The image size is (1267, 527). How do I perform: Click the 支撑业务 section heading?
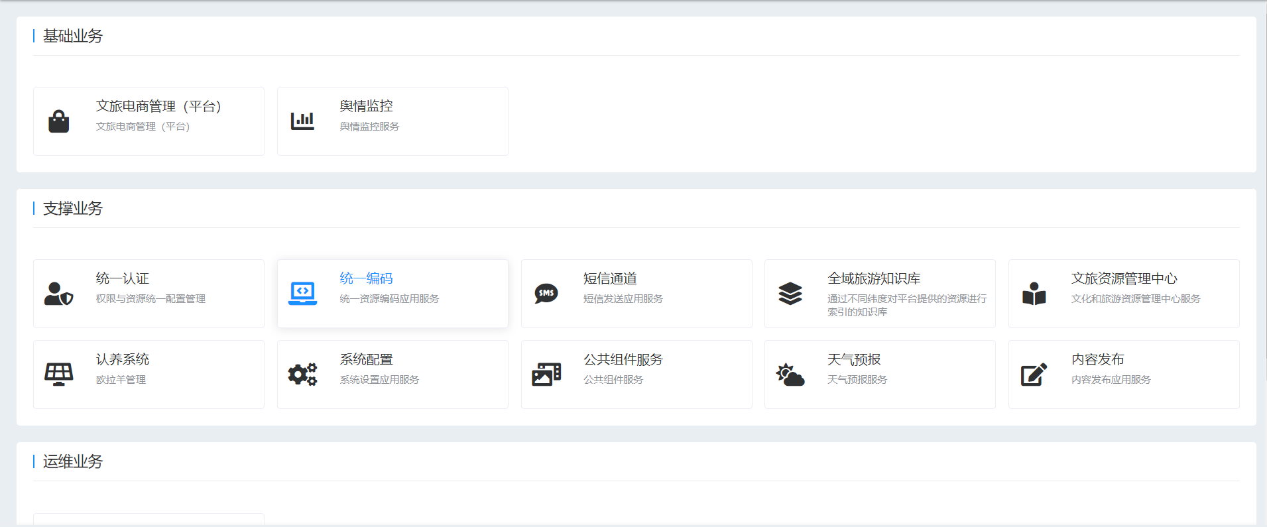(73, 208)
